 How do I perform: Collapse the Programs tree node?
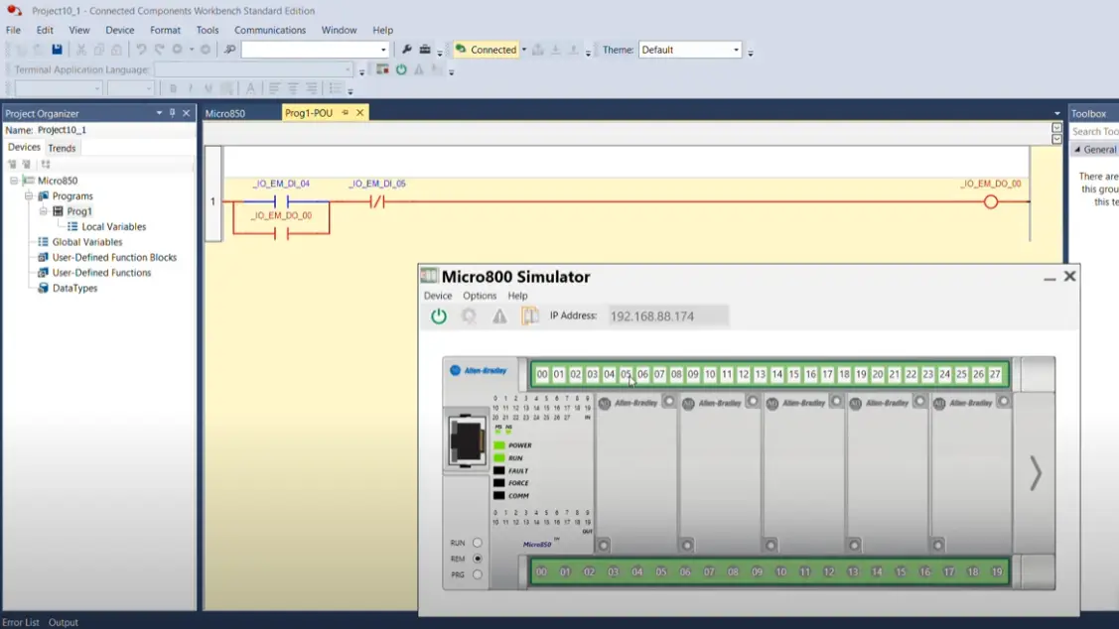click(x=29, y=196)
